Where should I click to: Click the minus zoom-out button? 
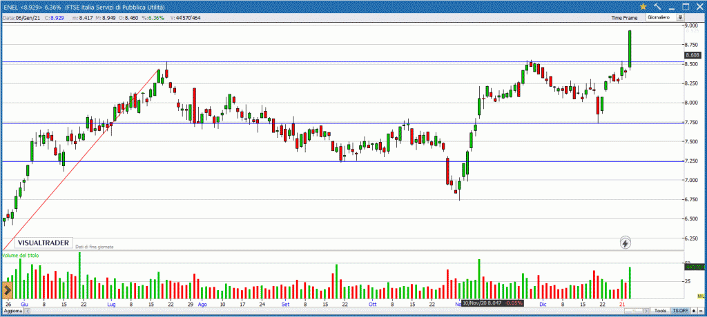701,311
